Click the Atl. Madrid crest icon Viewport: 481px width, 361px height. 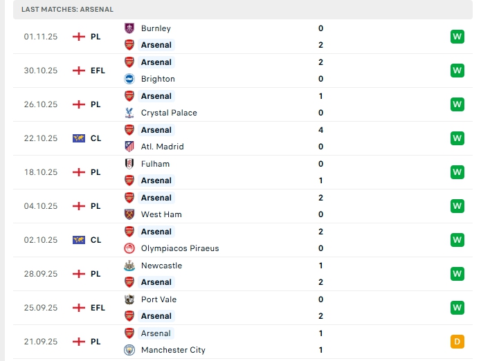click(x=129, y=147)
